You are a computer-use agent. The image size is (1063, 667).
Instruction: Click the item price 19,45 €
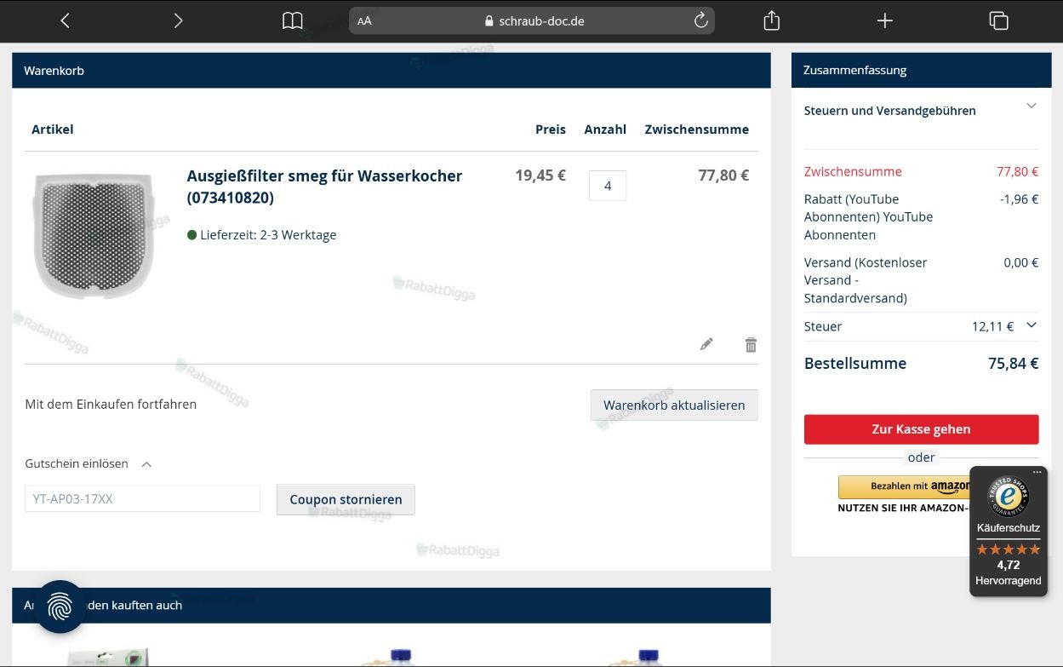540,175
